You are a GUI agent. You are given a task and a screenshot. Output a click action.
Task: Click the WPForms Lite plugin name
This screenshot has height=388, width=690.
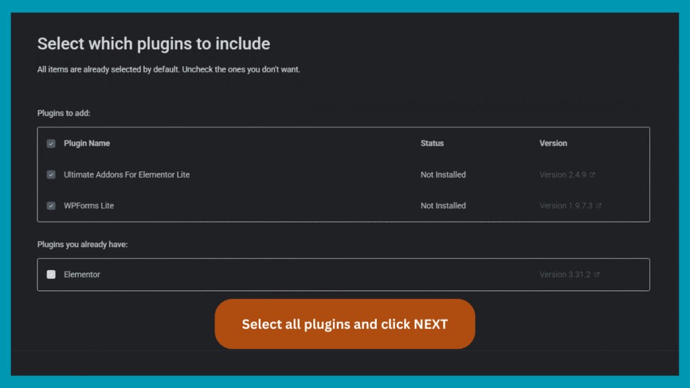(89, 205)
